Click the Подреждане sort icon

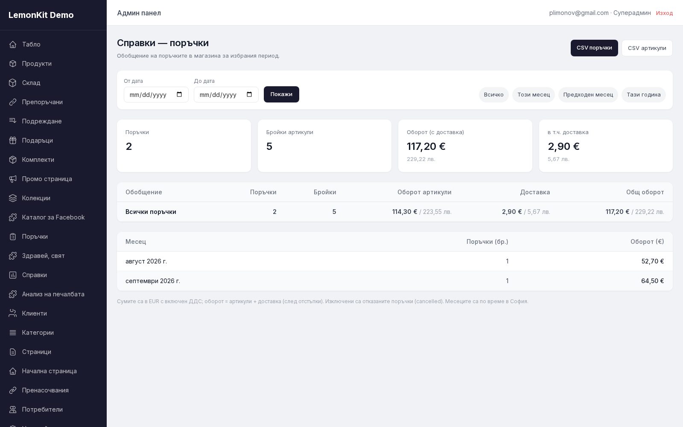click(x=13, y=121)
